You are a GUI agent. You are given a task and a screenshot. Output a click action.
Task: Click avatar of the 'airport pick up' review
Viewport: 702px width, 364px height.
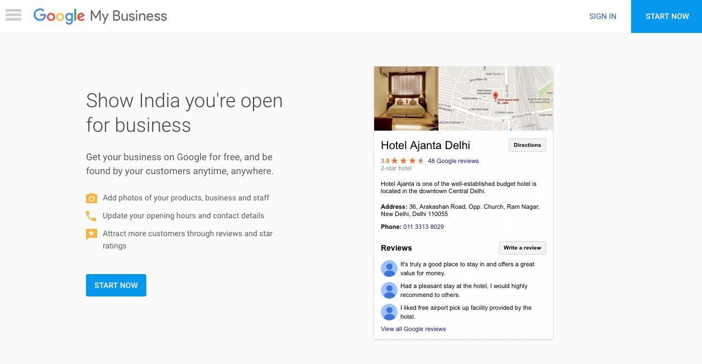click(x=389, y=312)
